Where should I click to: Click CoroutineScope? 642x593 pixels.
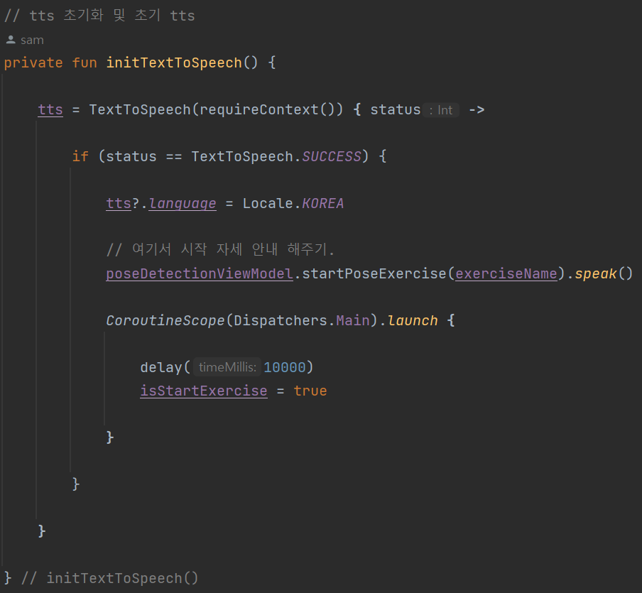point(165,320)
